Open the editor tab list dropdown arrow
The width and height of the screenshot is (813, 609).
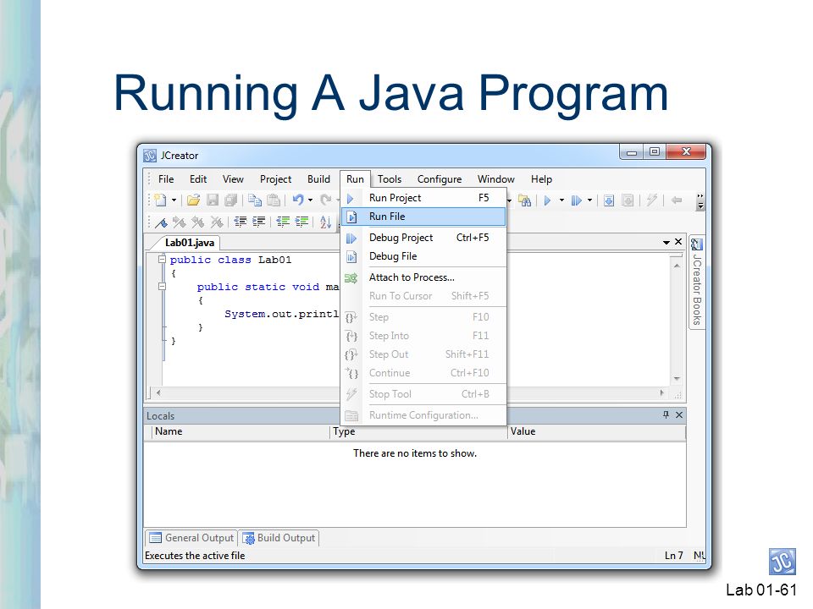point(666,243)
